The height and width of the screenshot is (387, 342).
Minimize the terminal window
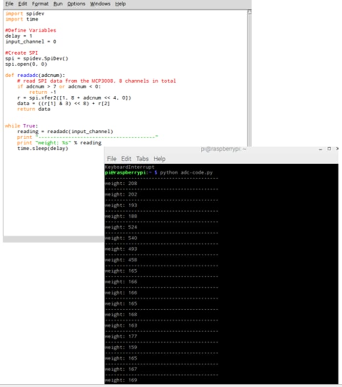pos(321,149)
